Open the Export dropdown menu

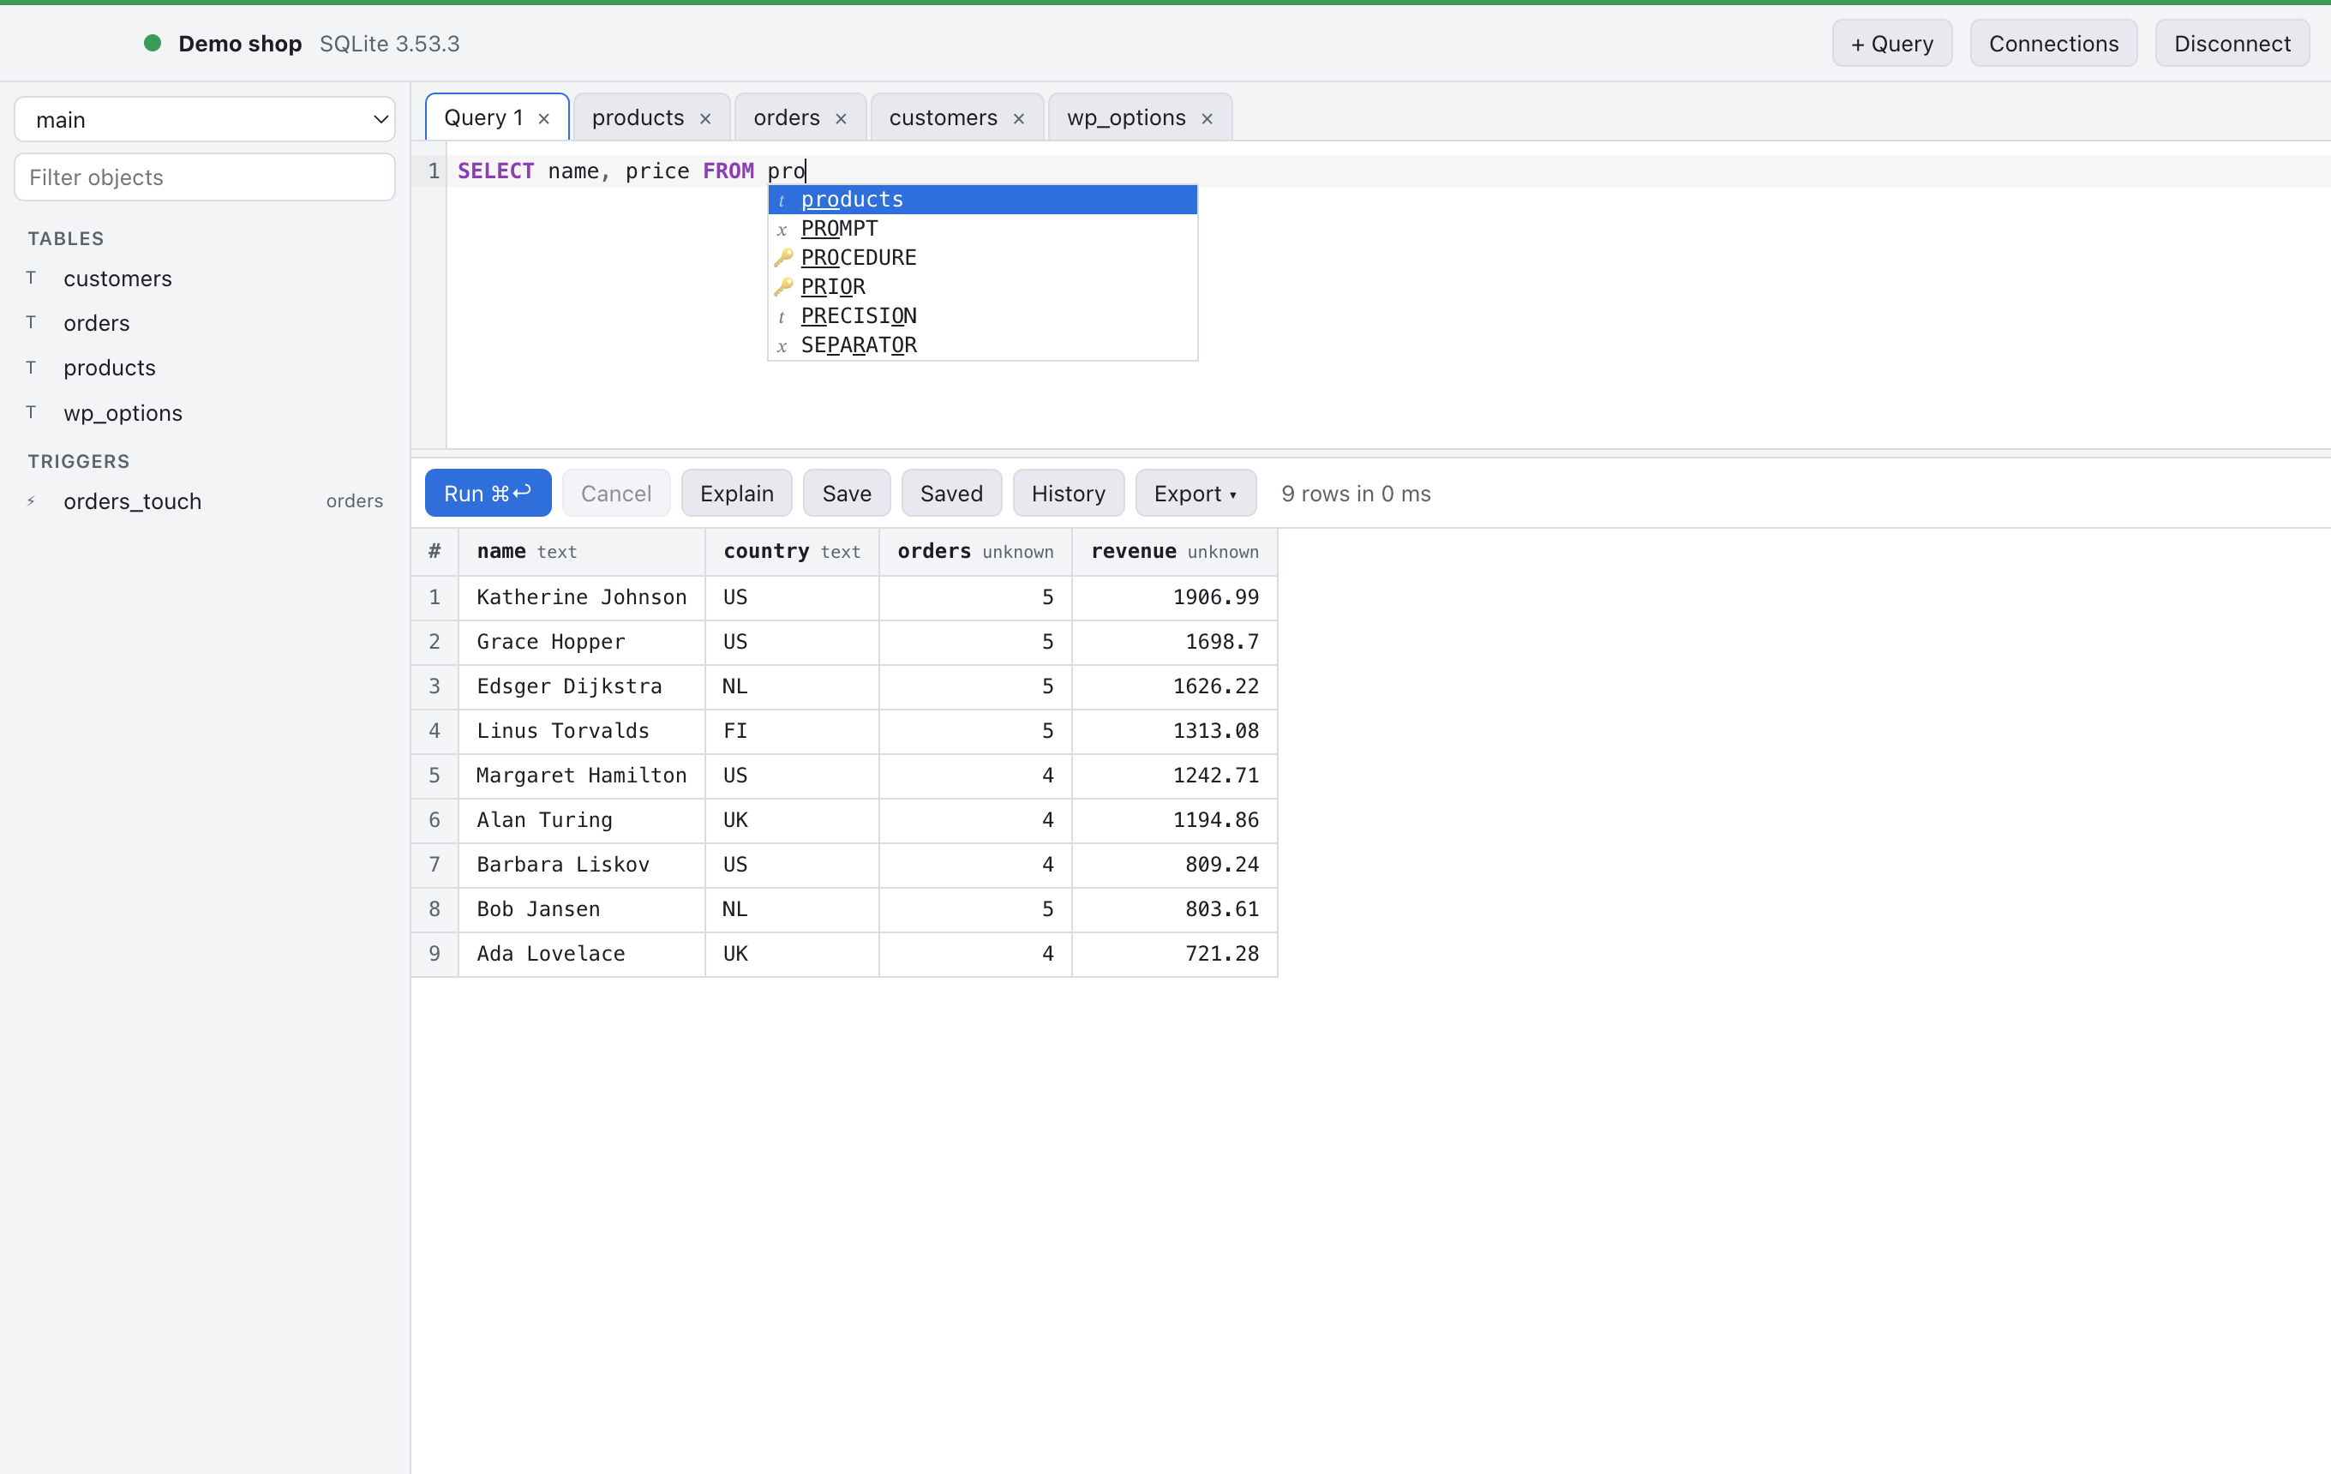(x=1195, y=494)
